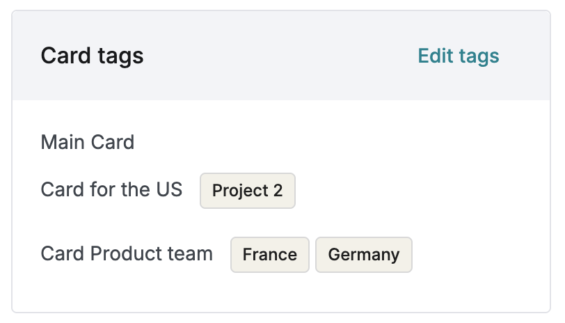The height and width of the screenshot is (323, 565).
Task: Click the Card Product team label
Action: [127, 253]
